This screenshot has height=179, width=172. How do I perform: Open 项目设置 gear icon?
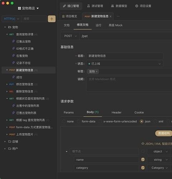click(137, 6)
